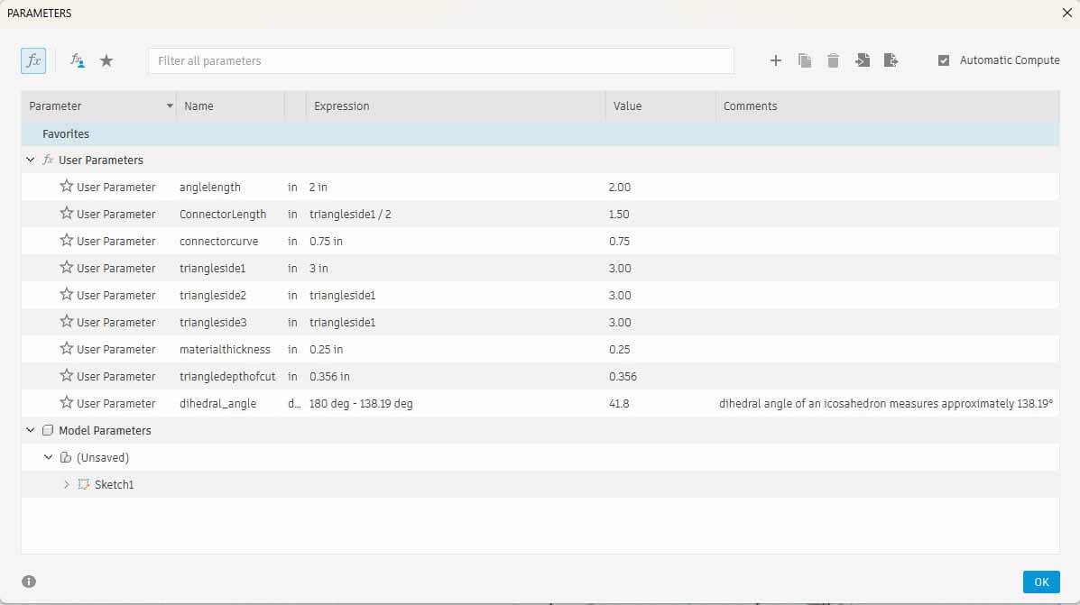Image resolution: width=1080 pixels, height=605 pixels.
Task: Click the value 0.356 cell
Action: click(623, 377)
